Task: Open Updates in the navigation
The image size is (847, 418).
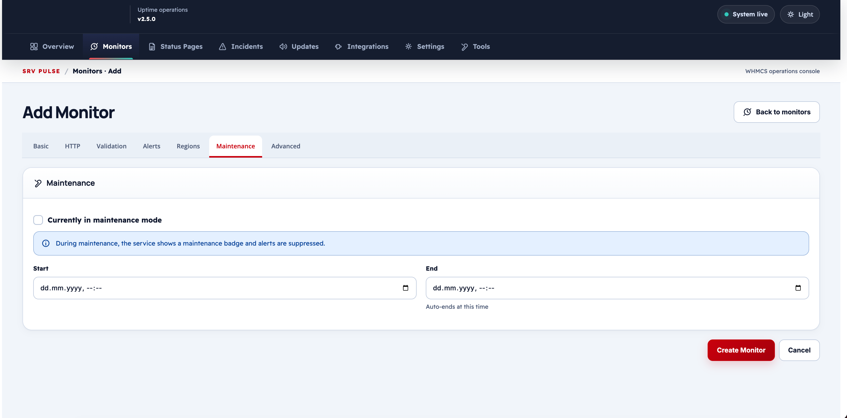Action: pos(299,47)
